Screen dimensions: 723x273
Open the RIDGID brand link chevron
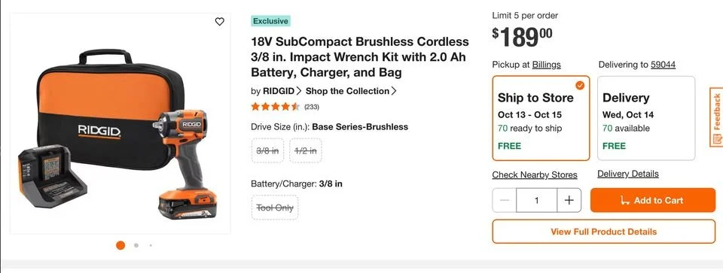299,91
